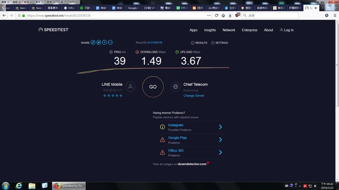This screenshot has width=339, height=190.
Task: Click Change Server link
Action: [x=194, y=96]
